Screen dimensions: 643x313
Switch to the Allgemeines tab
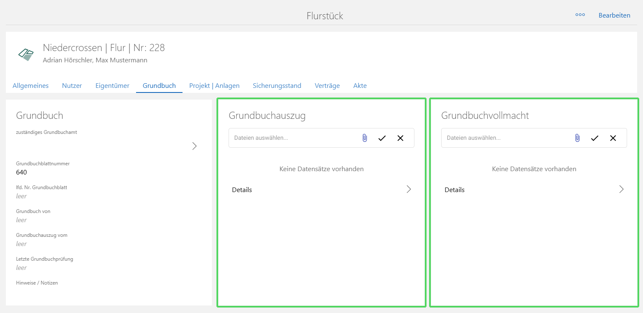31,85
